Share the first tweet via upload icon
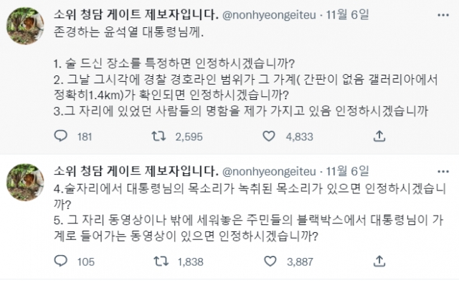This screenshot has width=459, height=281. click(x=379, y=136)
